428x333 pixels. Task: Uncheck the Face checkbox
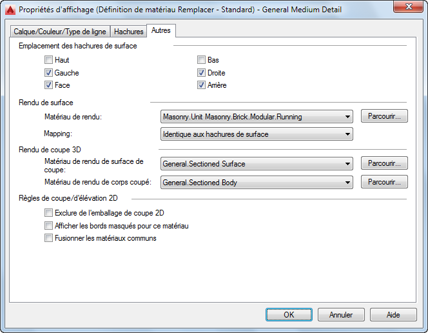pos(49,85)
